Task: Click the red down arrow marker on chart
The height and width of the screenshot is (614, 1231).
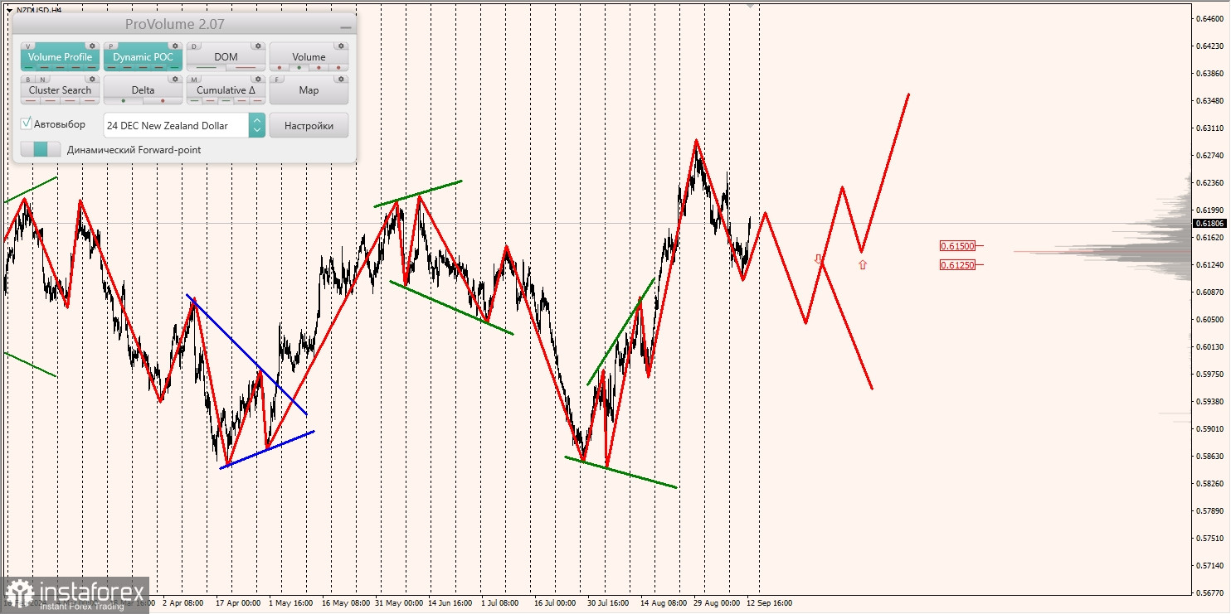Action: coord(818,259)
